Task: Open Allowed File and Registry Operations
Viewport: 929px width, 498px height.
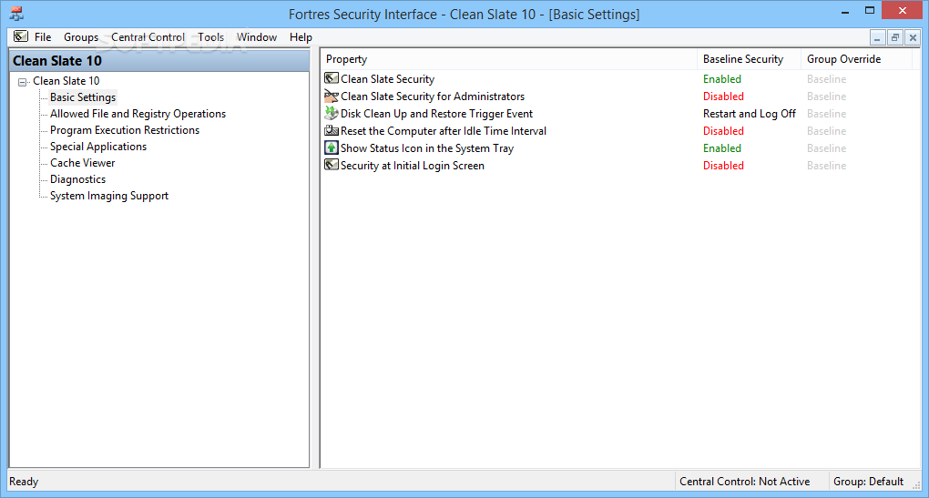Action: pos(138,114)
